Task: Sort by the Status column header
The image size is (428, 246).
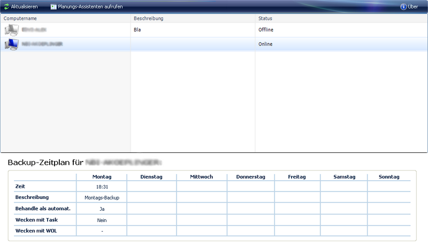Action: click(265, 18)
